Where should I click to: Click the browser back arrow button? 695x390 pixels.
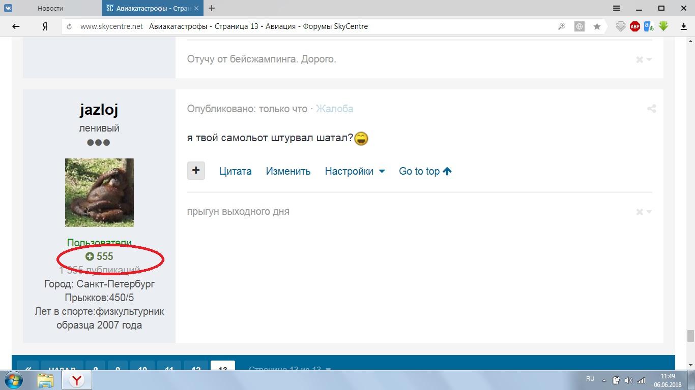(16, 26)
